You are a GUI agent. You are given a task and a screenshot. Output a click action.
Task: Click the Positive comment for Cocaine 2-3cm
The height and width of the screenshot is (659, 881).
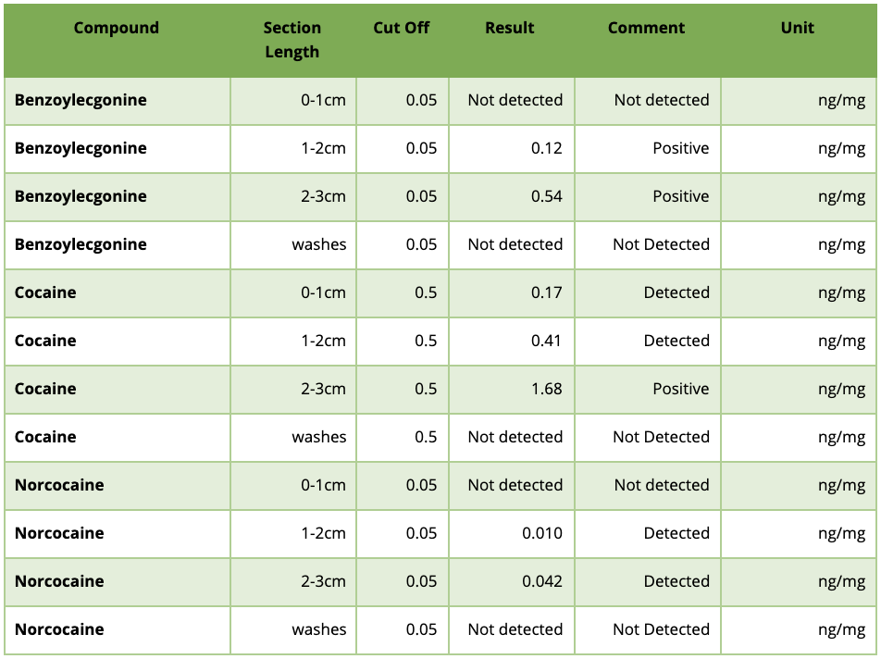681,389
